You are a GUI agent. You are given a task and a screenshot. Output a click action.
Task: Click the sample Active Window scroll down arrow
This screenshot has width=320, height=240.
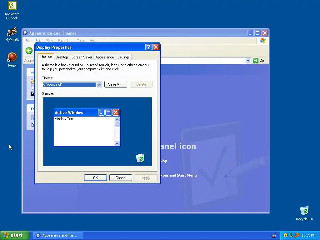point(117,143)
